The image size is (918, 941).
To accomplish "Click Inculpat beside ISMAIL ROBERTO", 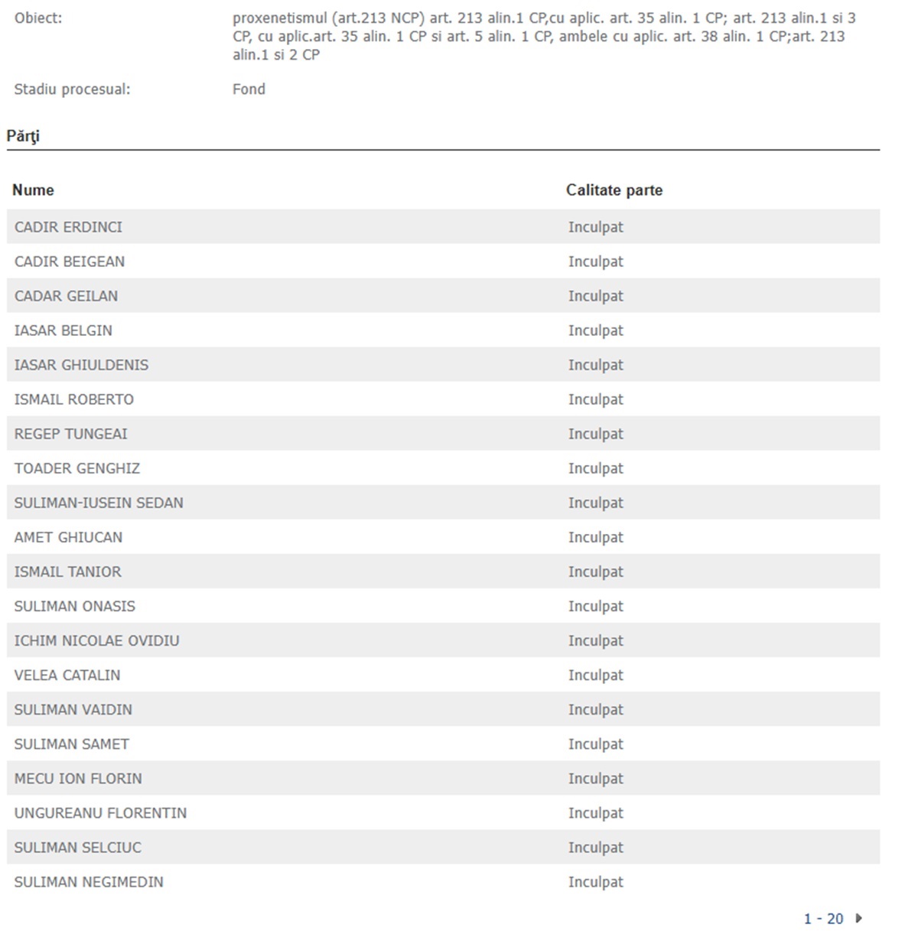I will click(595, 399).
